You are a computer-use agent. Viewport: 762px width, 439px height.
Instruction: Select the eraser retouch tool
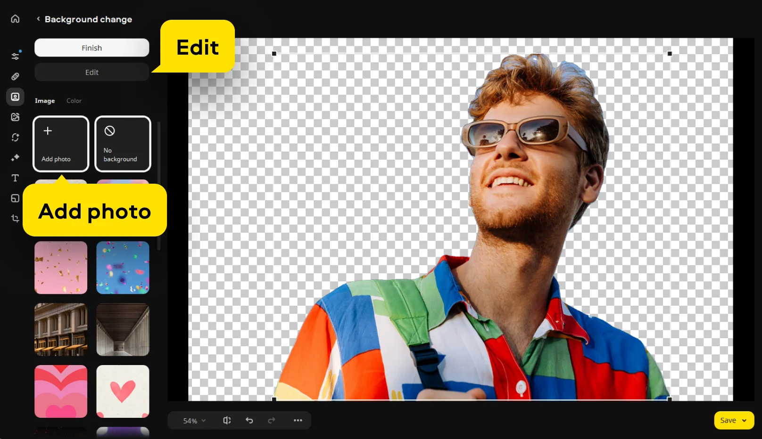click(x=15, y=76)
